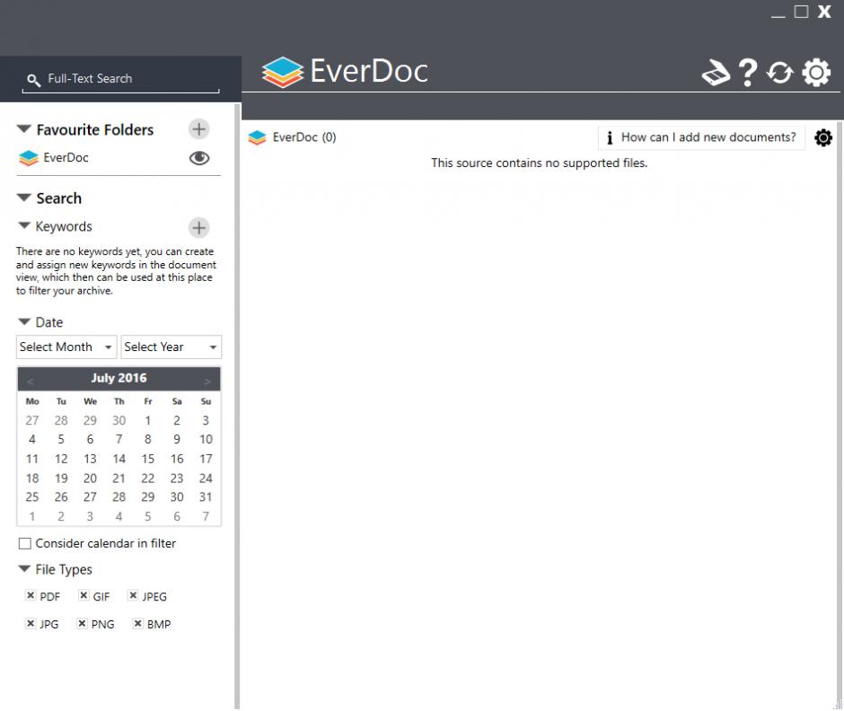This screenshot has width=844, height=711.
Task: Click the sidebar vertical scrollbar
Action: coord(237,407)
